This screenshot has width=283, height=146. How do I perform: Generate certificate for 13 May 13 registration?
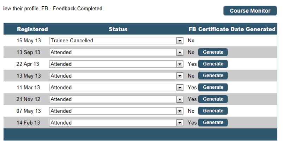click(x=213, y=75)
